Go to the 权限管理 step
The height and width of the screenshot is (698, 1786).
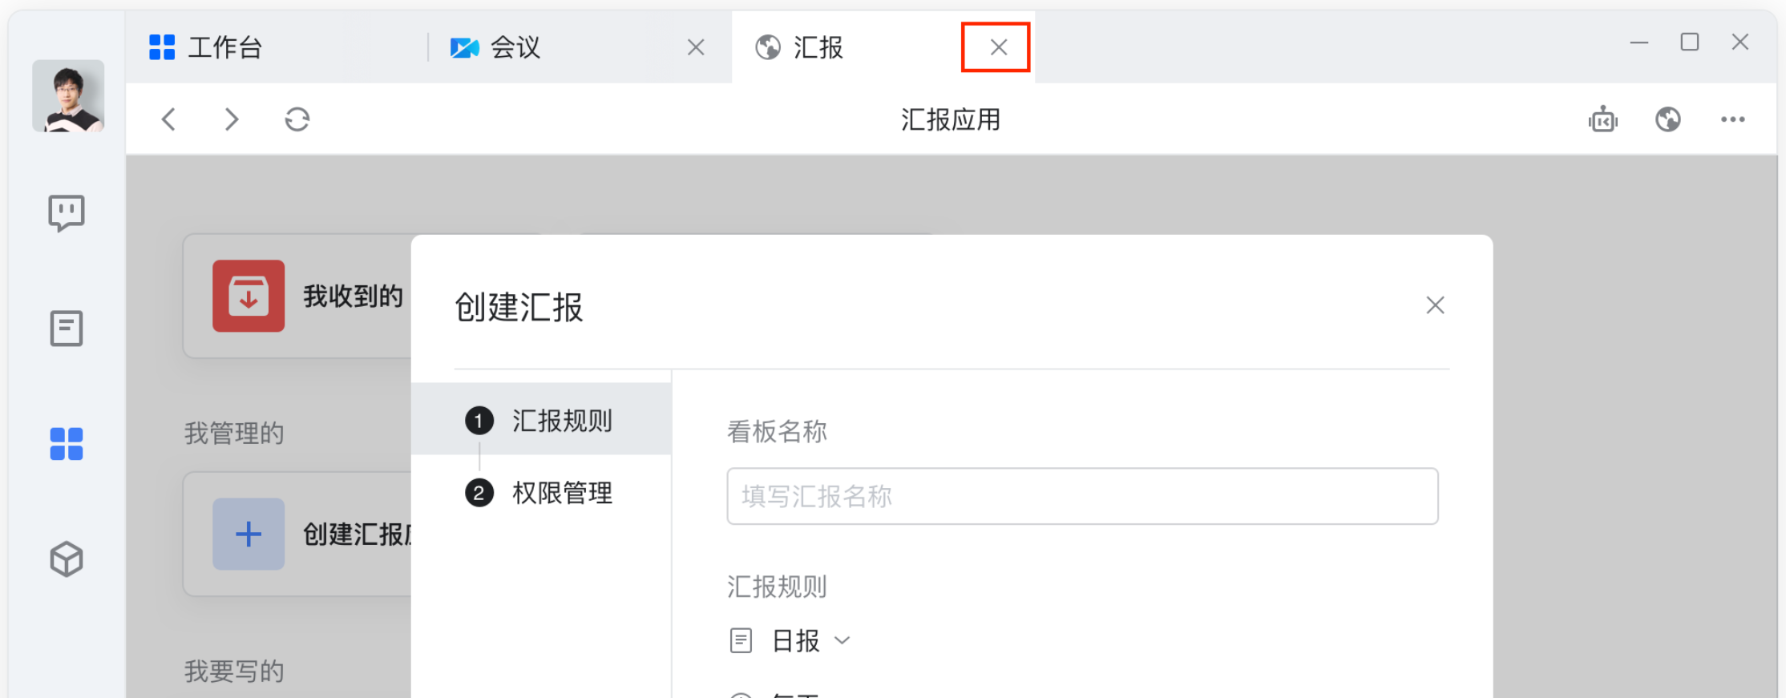tap(561, 493)
